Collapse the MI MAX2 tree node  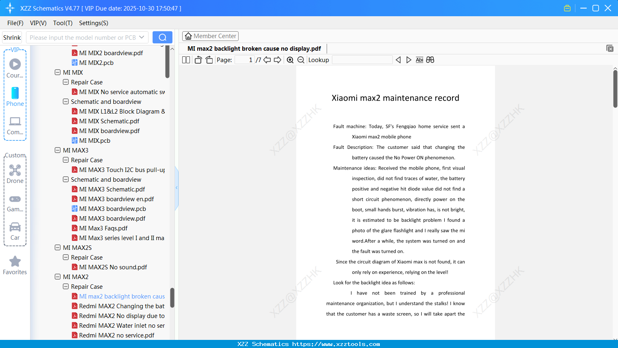click(58, 277)
